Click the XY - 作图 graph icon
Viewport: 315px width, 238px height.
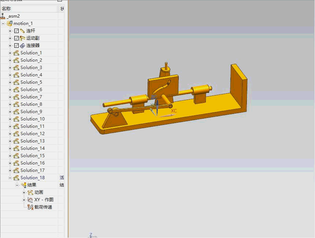30,200
